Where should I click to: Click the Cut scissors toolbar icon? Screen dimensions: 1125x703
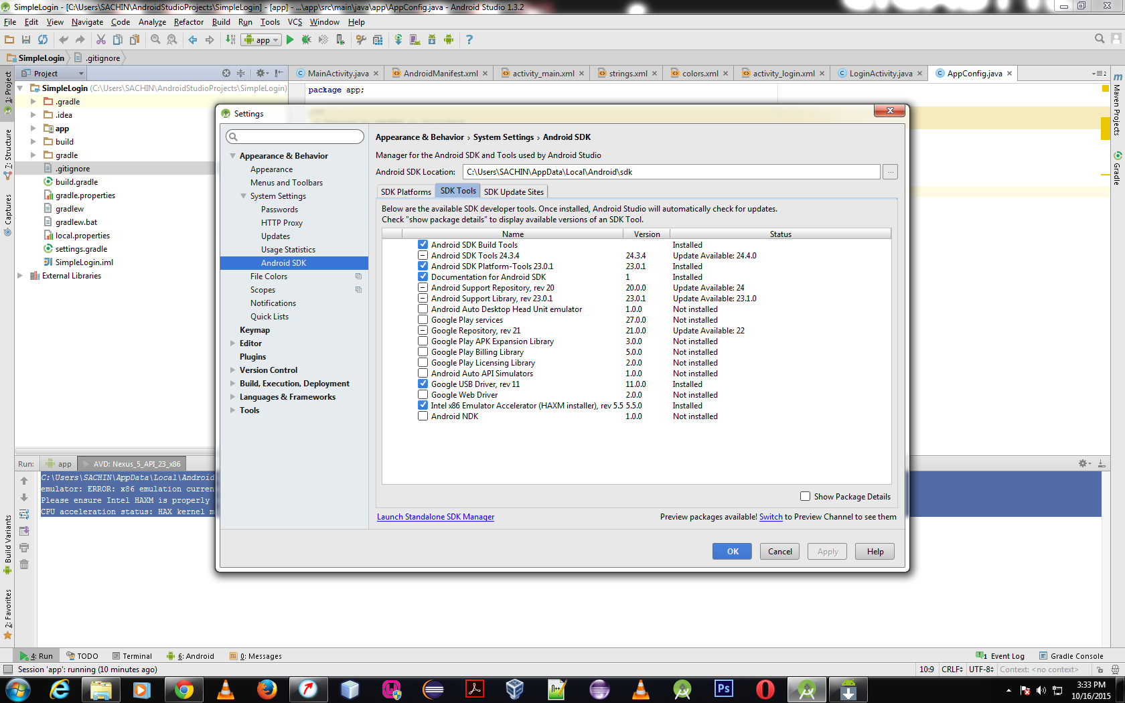point(101,40)
